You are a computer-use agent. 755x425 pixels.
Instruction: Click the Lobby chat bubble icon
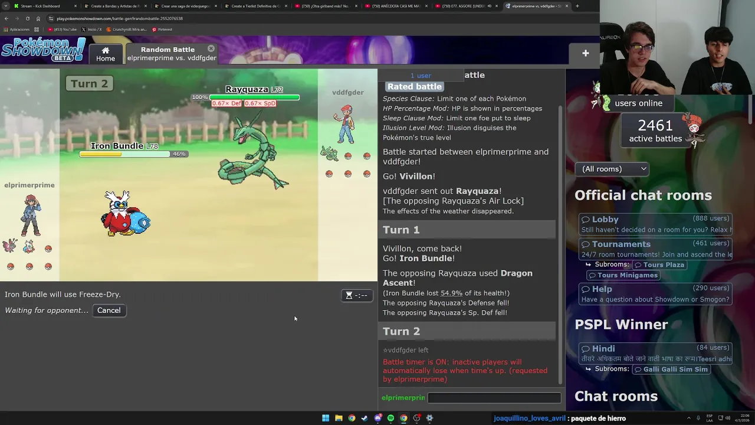(586, 220)
